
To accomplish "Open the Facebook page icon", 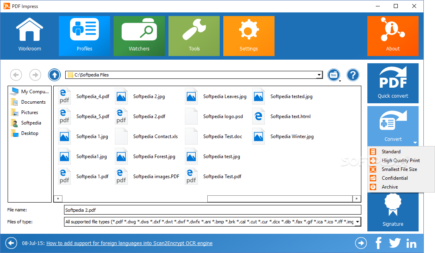I will pos(379,243).
